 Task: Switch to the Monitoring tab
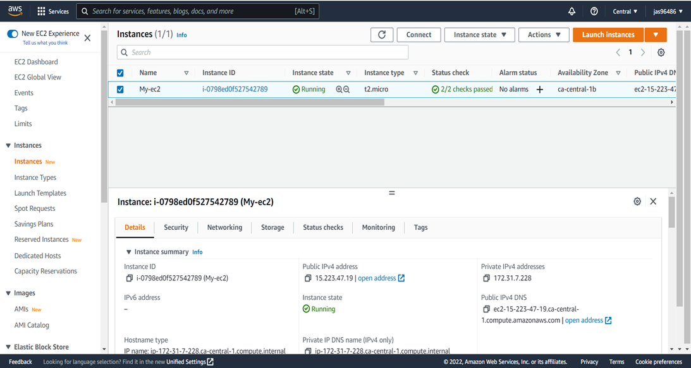coord(378,228)
